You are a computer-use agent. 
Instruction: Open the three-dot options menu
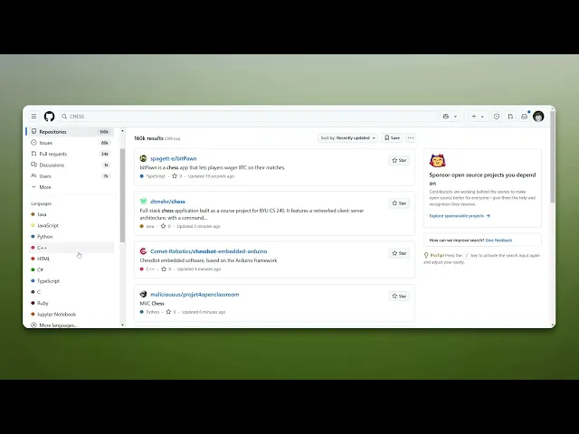411,137
